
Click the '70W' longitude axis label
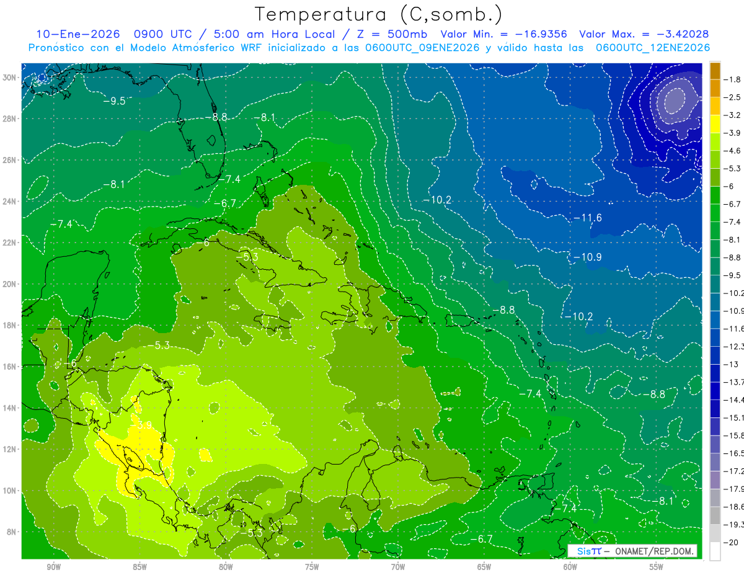click(x=398, y=568)
